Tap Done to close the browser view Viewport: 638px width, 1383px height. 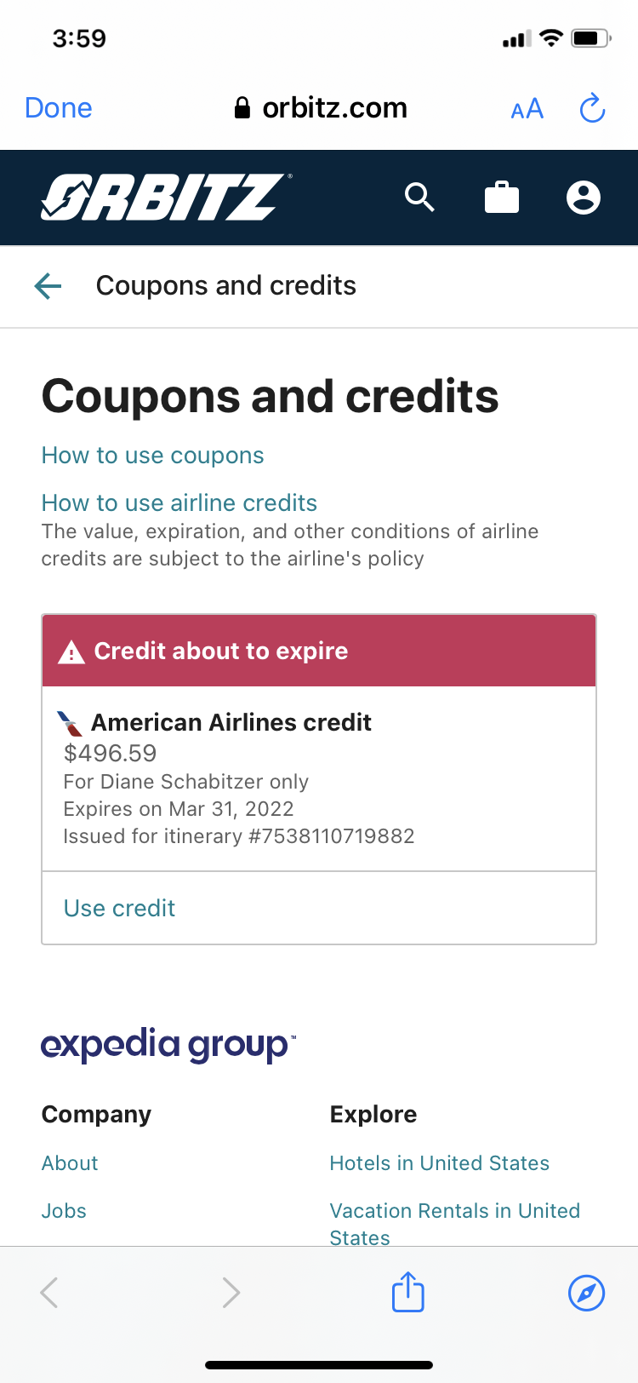(x=58, y=107)
